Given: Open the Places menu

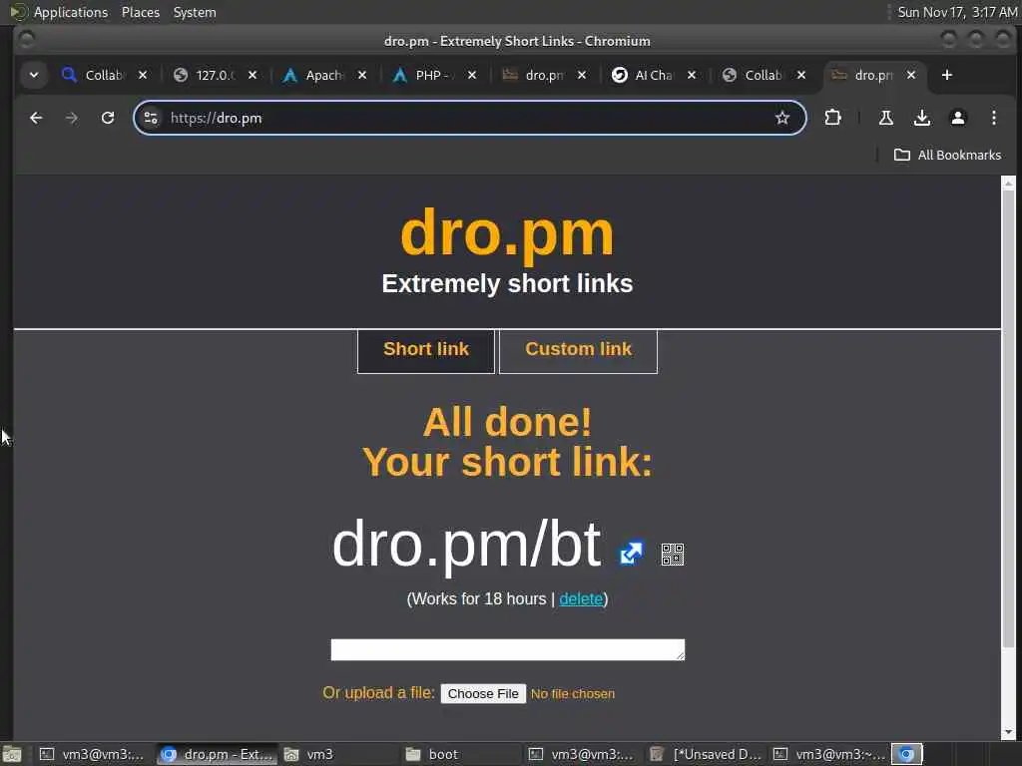Looking at the screenshot, I should 141,12.
